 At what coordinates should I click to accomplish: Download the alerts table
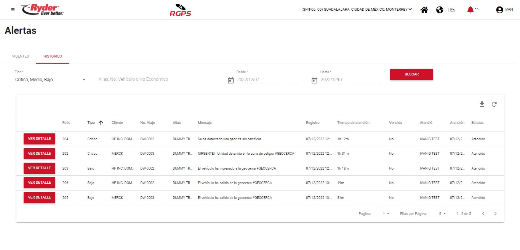click(x=482, y=104)
